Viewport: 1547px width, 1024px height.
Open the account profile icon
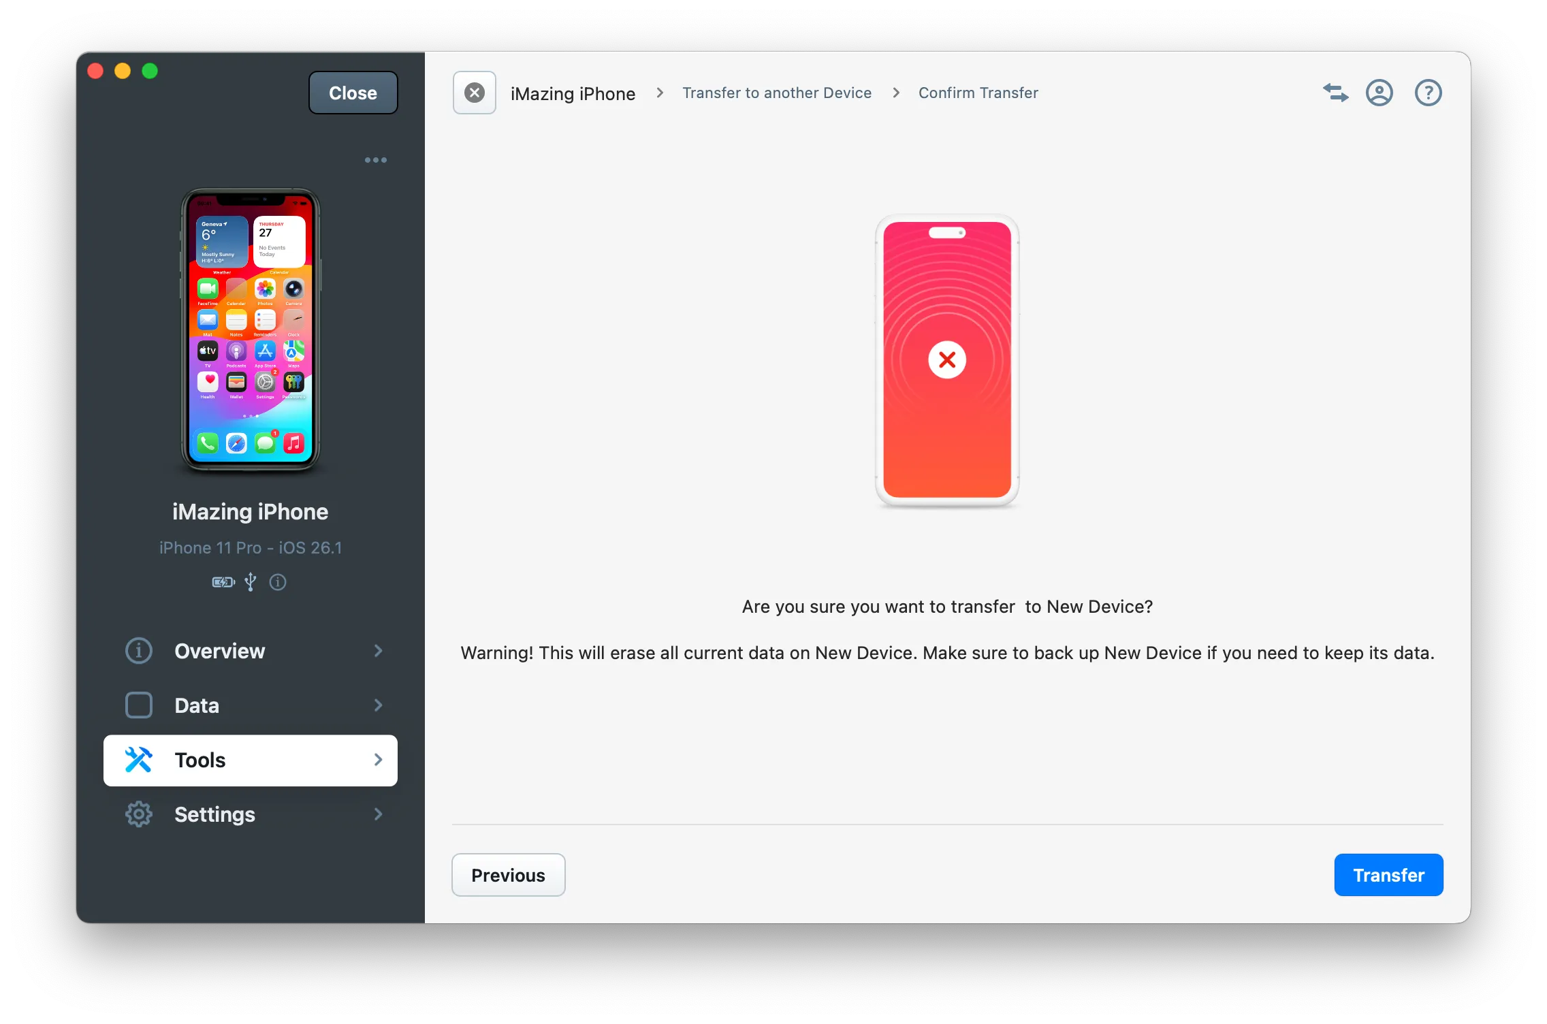pos(1379,93)
